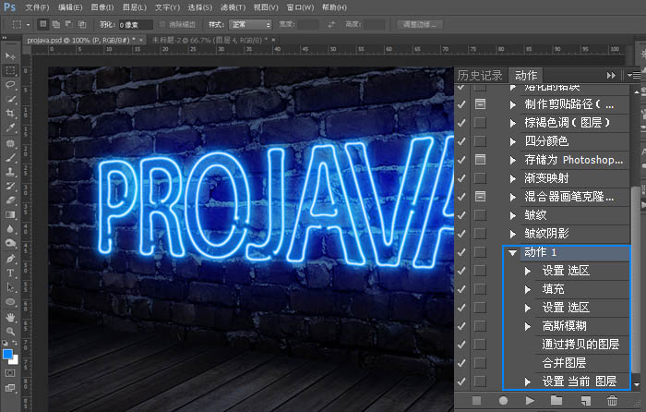Click the Begin recording button

point(503,400)
